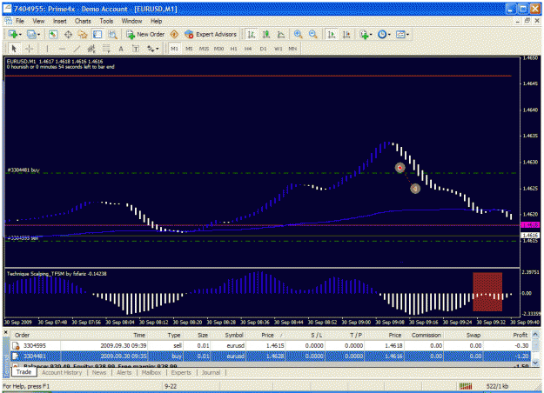
Task: Open the Periods clock dropdown arrow
Action: [389, 35]
